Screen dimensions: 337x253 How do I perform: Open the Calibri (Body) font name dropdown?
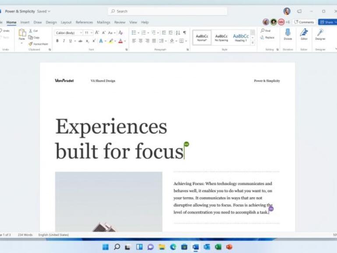81,33
